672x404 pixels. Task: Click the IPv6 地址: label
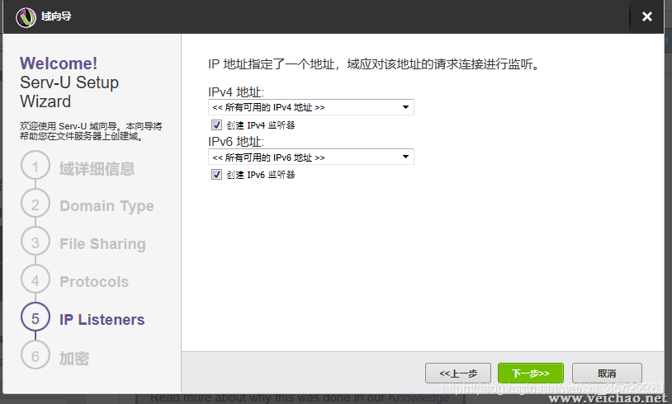[236, 141]
